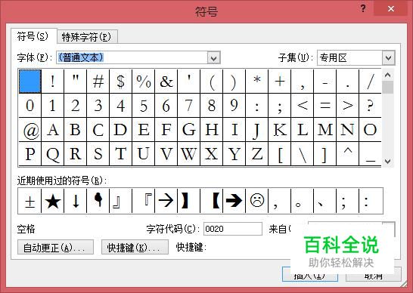Select the plus + symbol

[x=279, y=82]
